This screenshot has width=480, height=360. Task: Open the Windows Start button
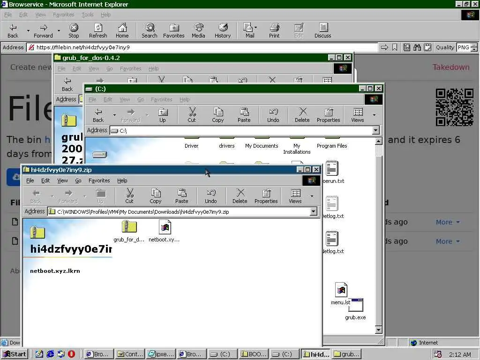point(15,354)
